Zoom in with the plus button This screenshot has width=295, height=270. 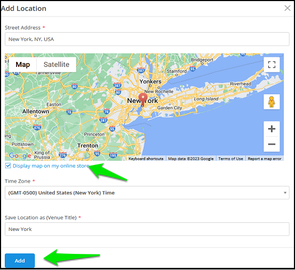[271, 129]
